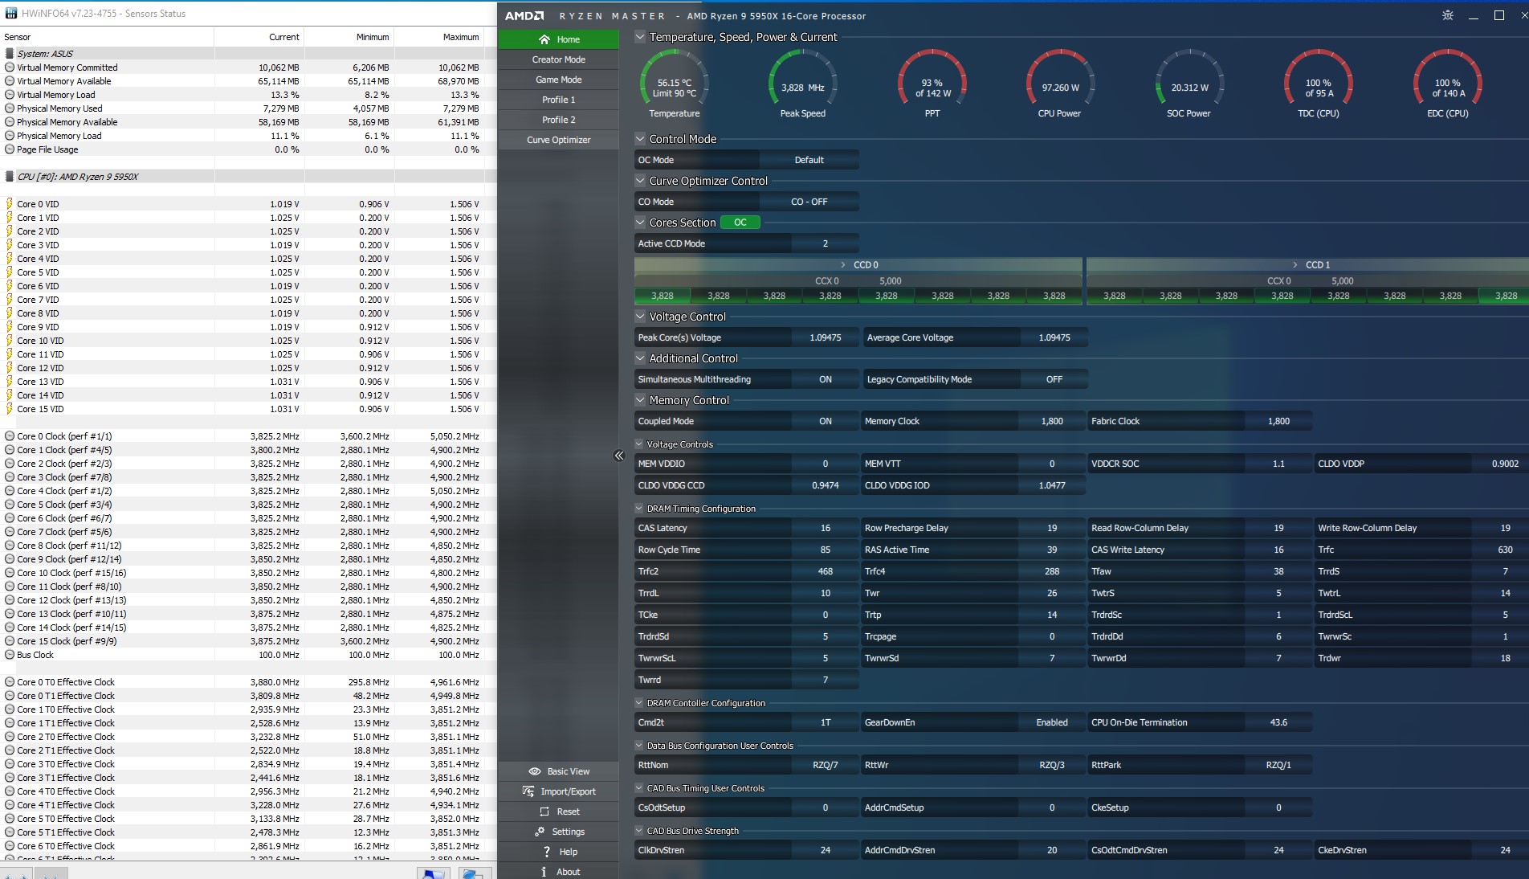Click the Home icon in Ryzen Master sidebar
1529x879 pixels.
[544, 39]
